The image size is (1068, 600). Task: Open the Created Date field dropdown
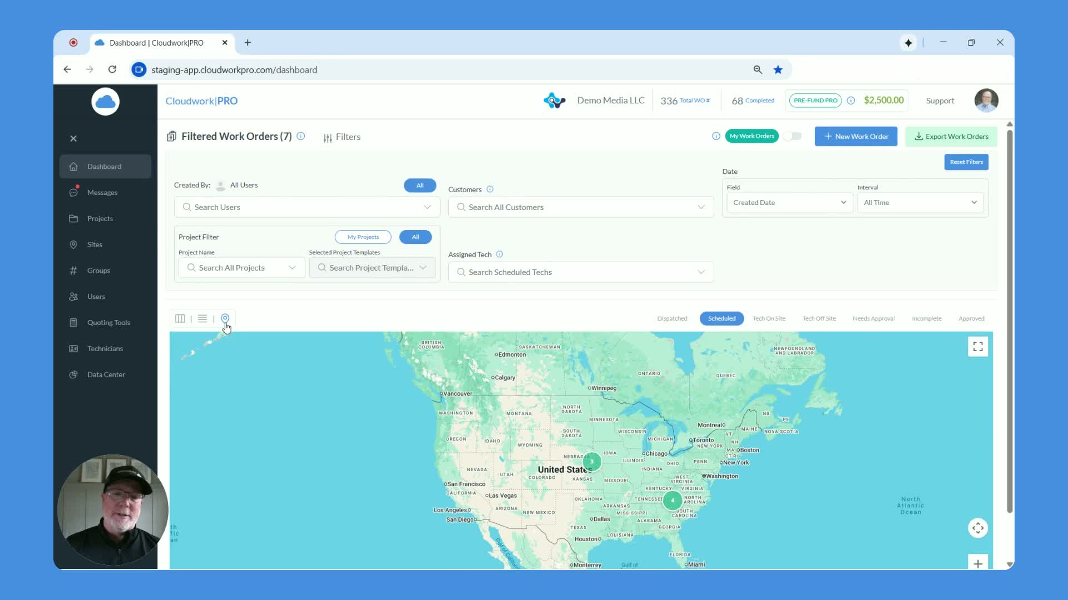click(789, 203)
